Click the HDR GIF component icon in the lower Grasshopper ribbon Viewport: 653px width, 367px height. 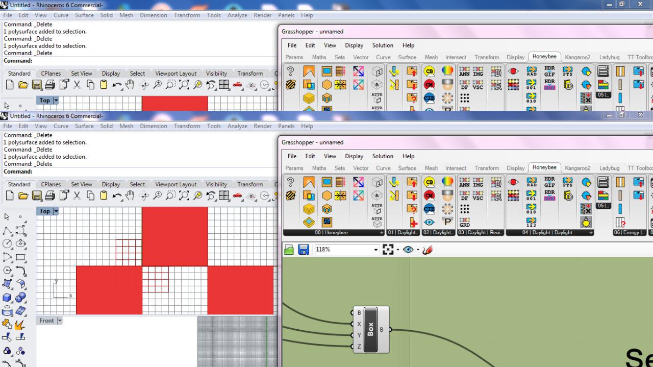tap(549, 183)
